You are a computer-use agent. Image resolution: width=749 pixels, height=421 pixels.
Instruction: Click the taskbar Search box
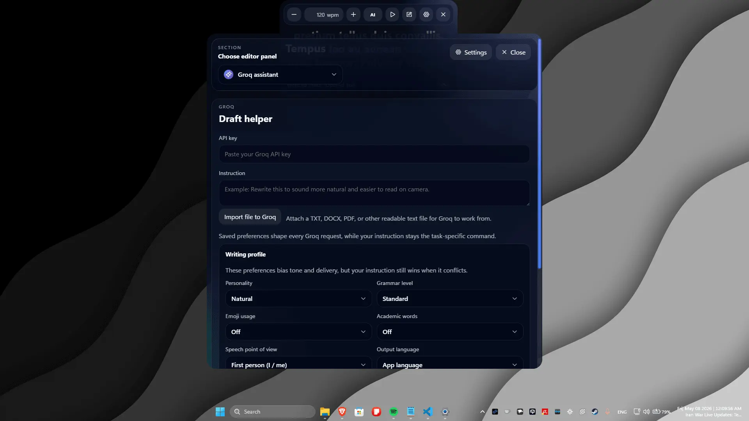[x=272, y=412]
